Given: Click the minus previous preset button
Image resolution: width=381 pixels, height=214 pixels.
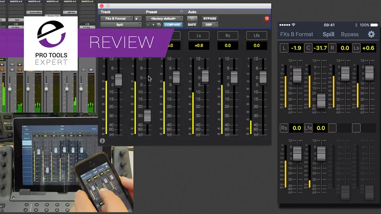Looking at the screenshot, I should pyautogui.click(x=148, y=25).
